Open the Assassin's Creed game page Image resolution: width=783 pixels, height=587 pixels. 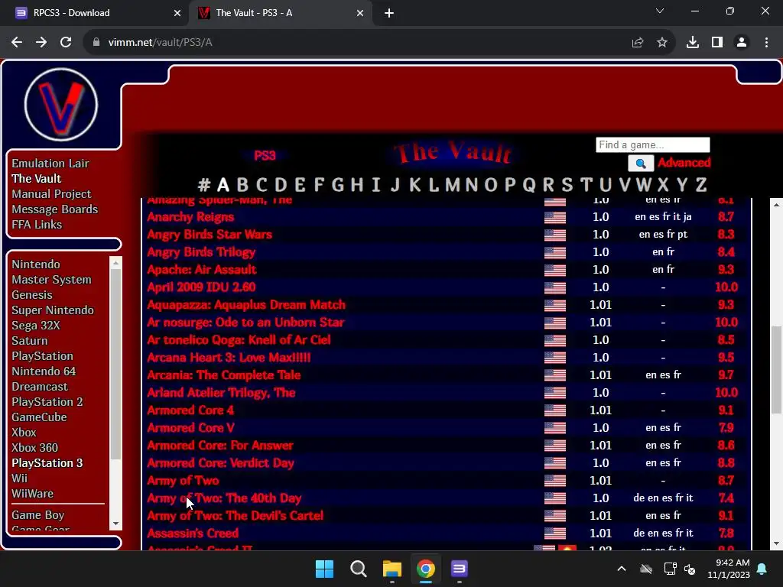[x=193, y=533]
